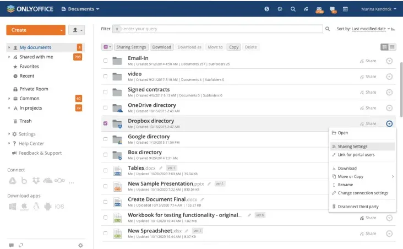Open Marina Kendrick user menu

(x=379, y=9)
